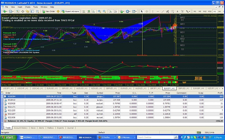Viewport: 225px width, 140px height.
Task: Click the Search Desktop input field
Action: pyautogui.click(x=155, y=137)
